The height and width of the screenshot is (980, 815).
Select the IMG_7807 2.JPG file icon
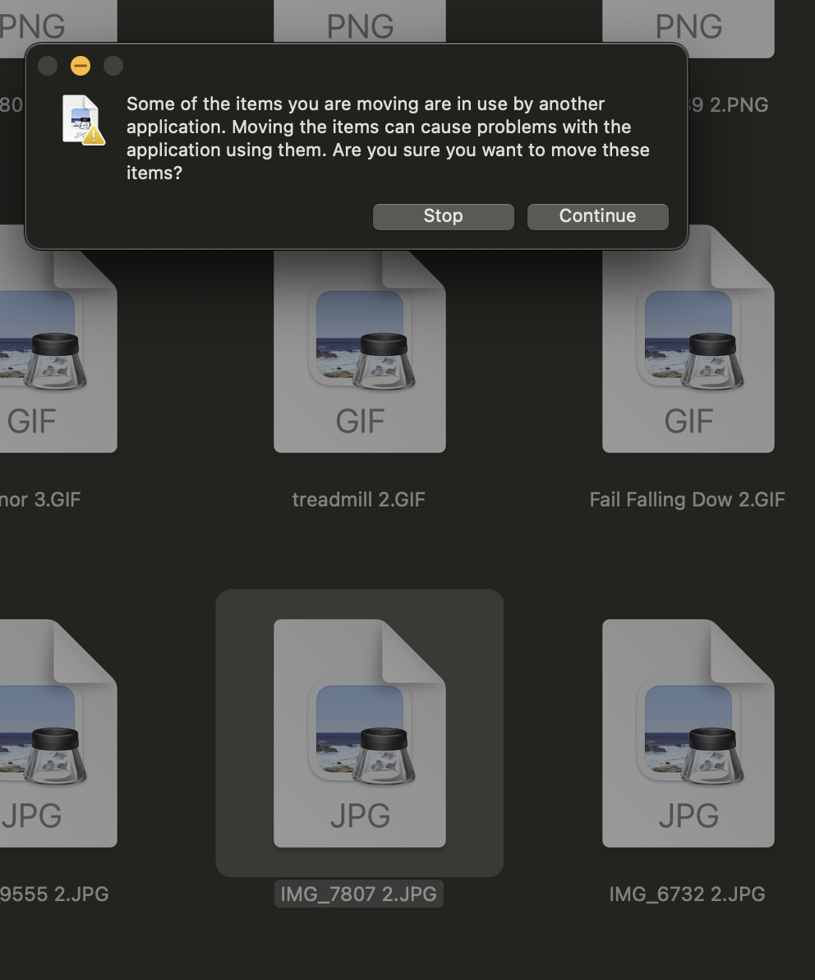[360, 733]
